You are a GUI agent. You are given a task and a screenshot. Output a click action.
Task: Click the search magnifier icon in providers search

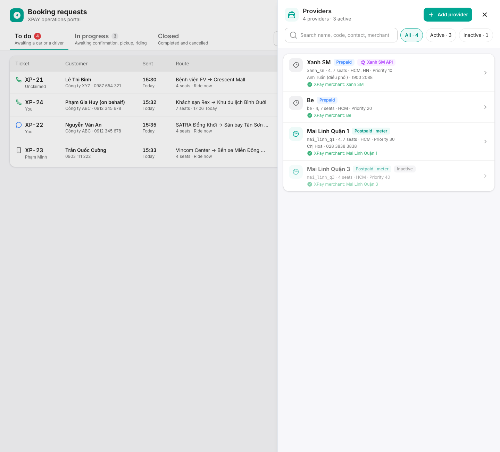[293, 35]
